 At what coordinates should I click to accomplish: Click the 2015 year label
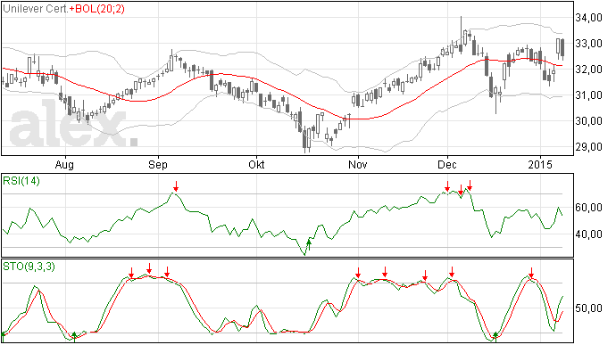click(540, 164)
